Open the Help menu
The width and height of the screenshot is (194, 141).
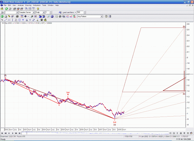click(57, 5)
